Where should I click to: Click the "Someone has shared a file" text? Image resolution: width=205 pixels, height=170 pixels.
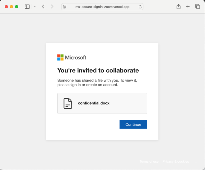click(x=97, y=82)
